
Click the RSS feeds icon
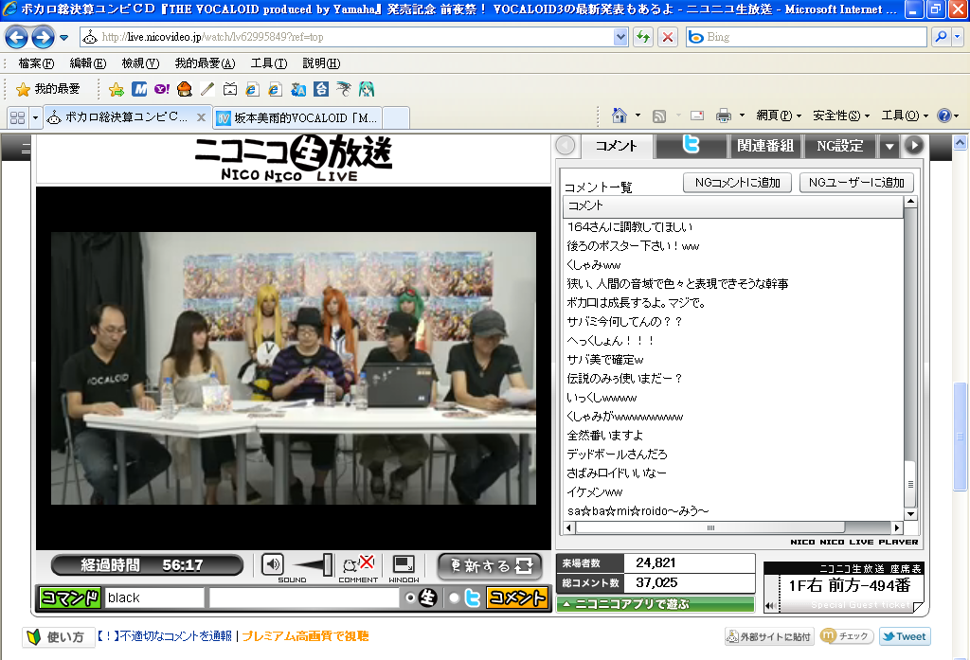point(659,116)
